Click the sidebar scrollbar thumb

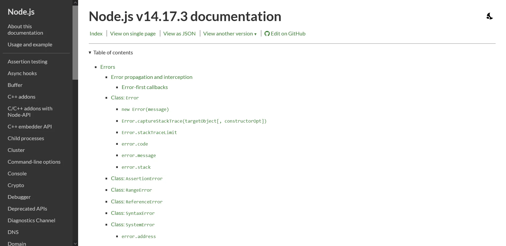[75, 43]
